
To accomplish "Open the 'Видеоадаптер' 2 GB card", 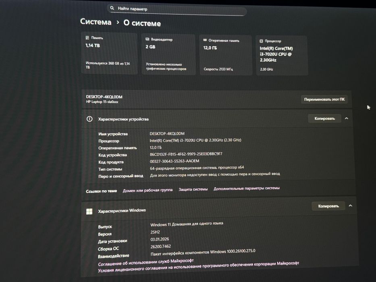I will coord(168,54).
